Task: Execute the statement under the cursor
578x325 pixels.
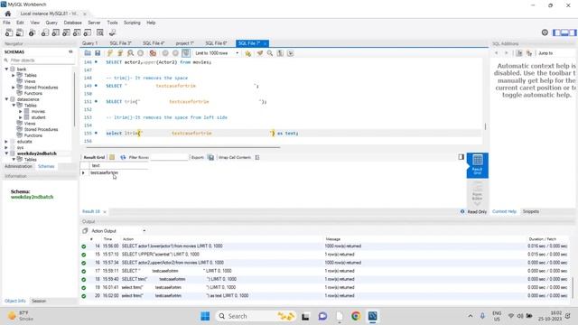Action: click(x=120, y=53)
